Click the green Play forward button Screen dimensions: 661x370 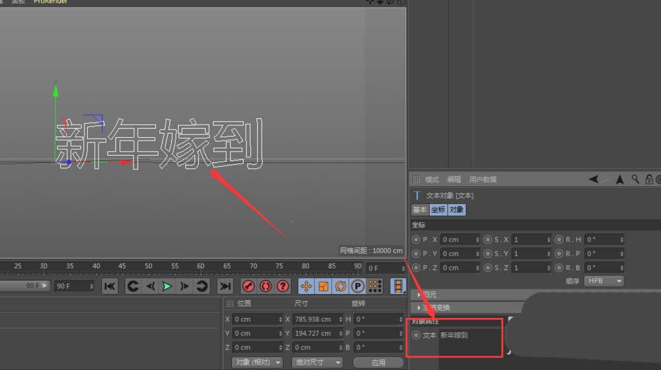[167, 286]
